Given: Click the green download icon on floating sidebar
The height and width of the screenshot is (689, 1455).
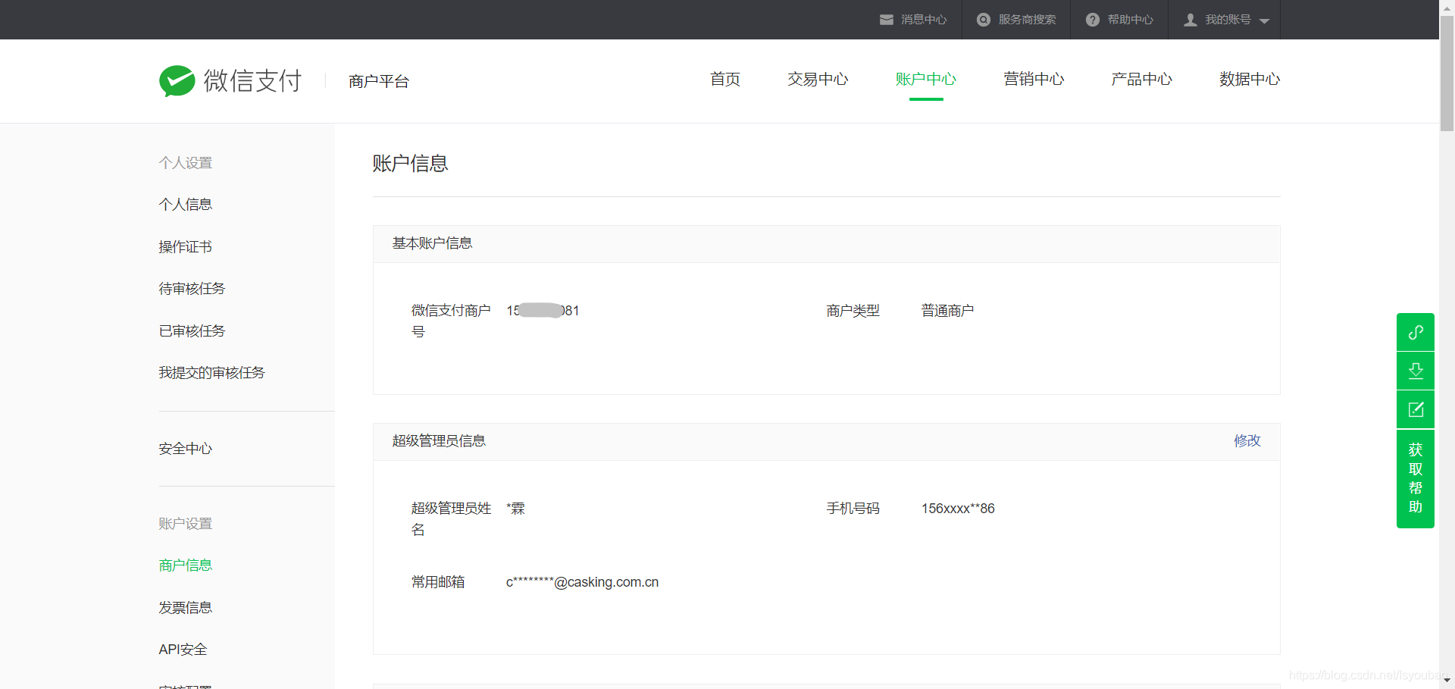Looking at the screenshot, I should pyautogui.click(x=1416, y=371).
